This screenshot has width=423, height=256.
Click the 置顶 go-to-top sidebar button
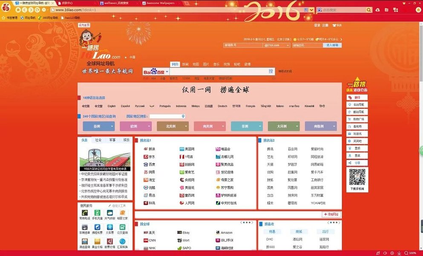coord(357,148)
